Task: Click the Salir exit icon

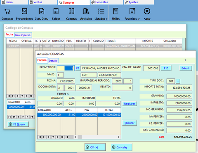Action: pyautogui.click(x=147, y=11)
